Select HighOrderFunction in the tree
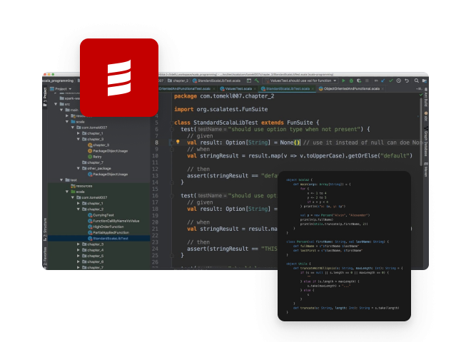This screenshot has height=342, width=471. (106, 227)
